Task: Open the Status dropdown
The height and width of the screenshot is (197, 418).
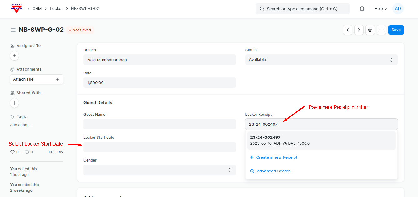Action: click(x=321, y=60)
